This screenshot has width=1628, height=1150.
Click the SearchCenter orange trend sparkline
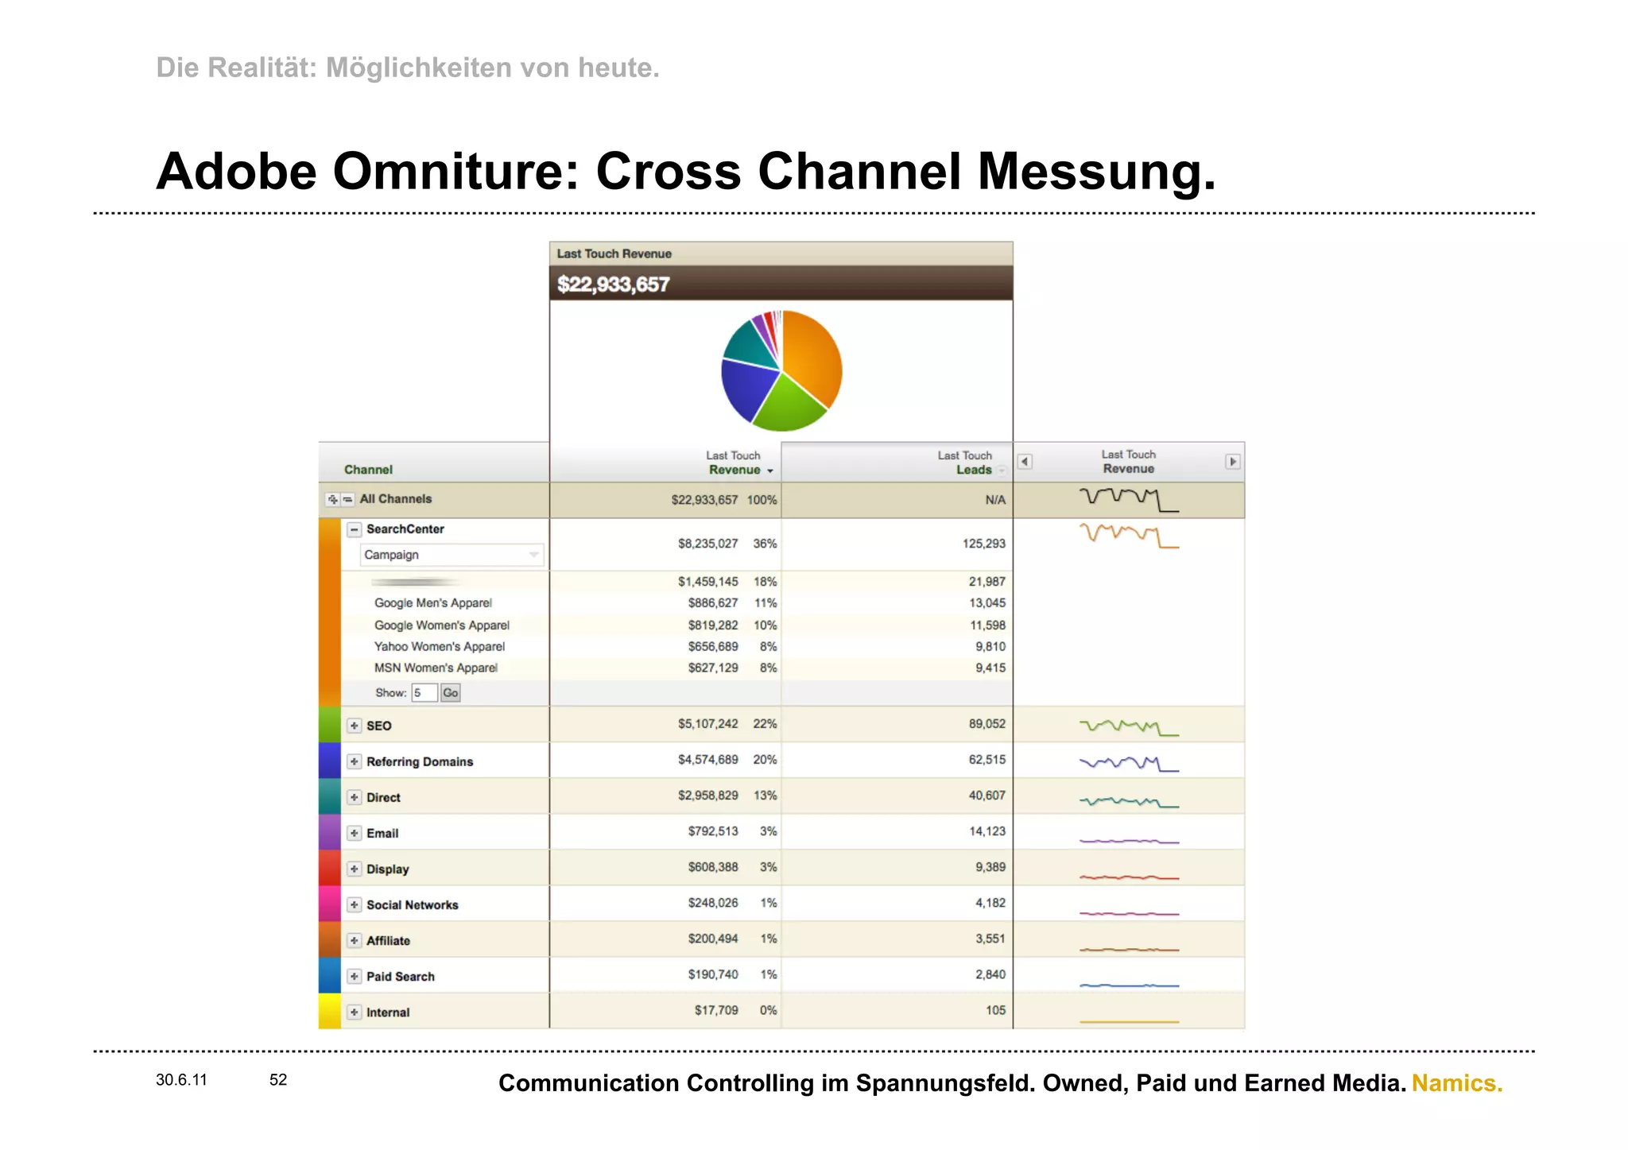pos(1129,536)
